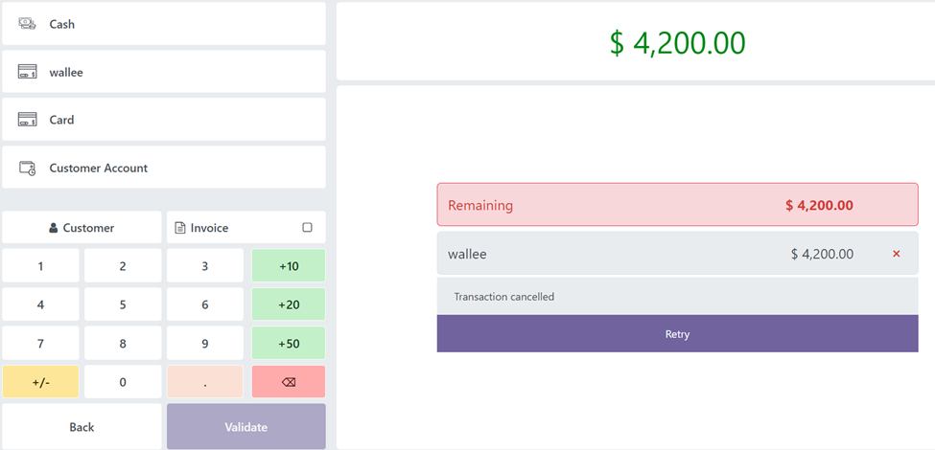Go Back to the order screen
The image size is (935, 450).
point(82,427)
